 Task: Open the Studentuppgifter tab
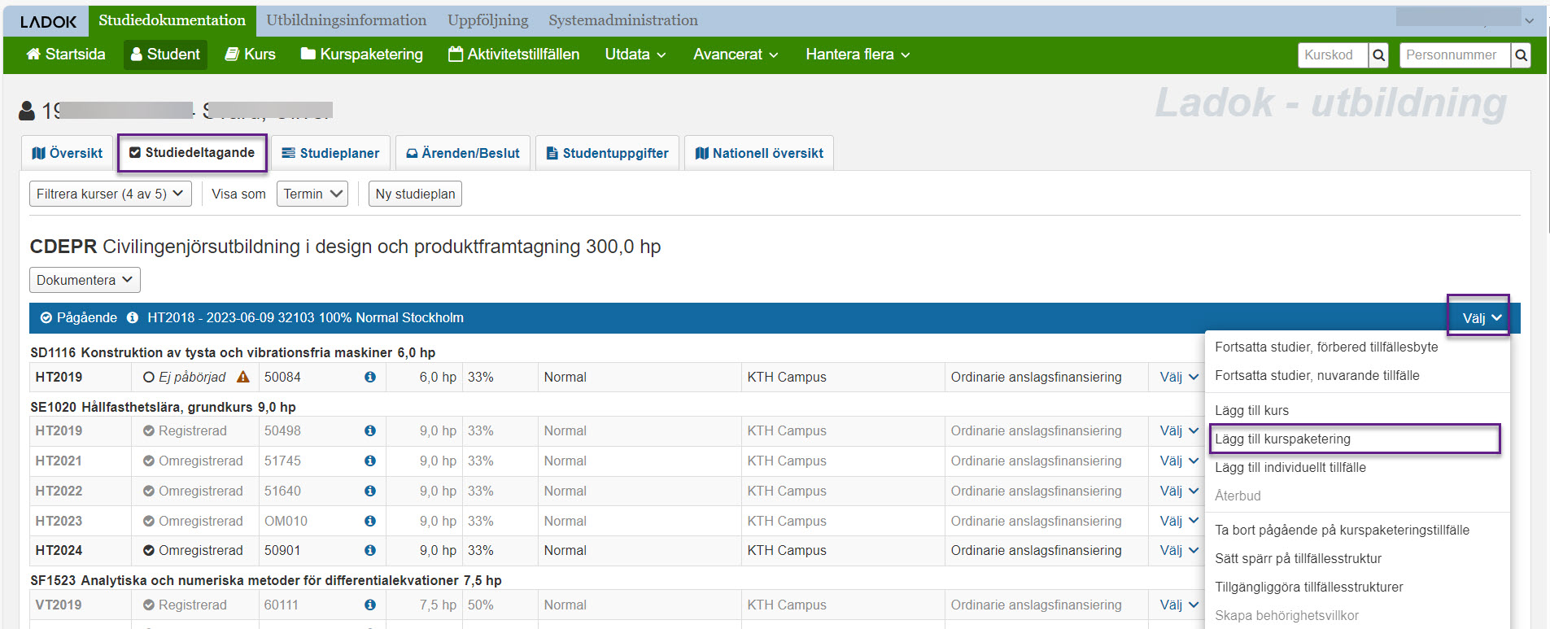[x=608, y=153]
